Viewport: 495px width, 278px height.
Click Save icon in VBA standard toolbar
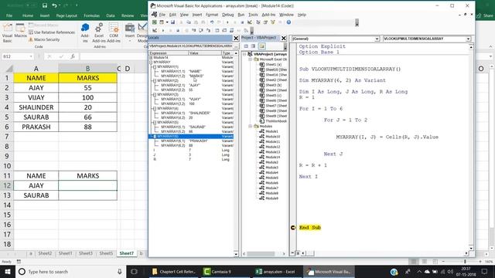172,22
